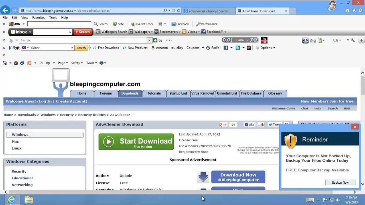This screenshot has width=365, height=205.
Task: Click the Log In link
Action: 45,101
